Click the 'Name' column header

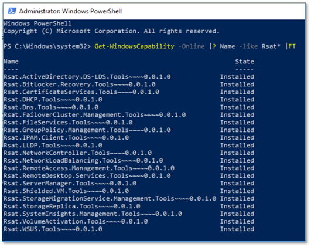11,62
